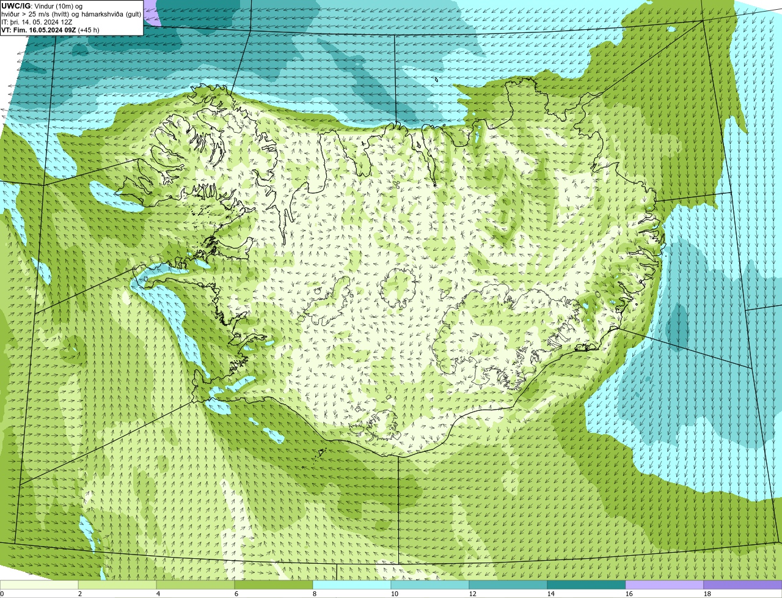Click the valid time "VT: Fim. 16.05.2024 09Z (+45 h)"

[50, 30]
